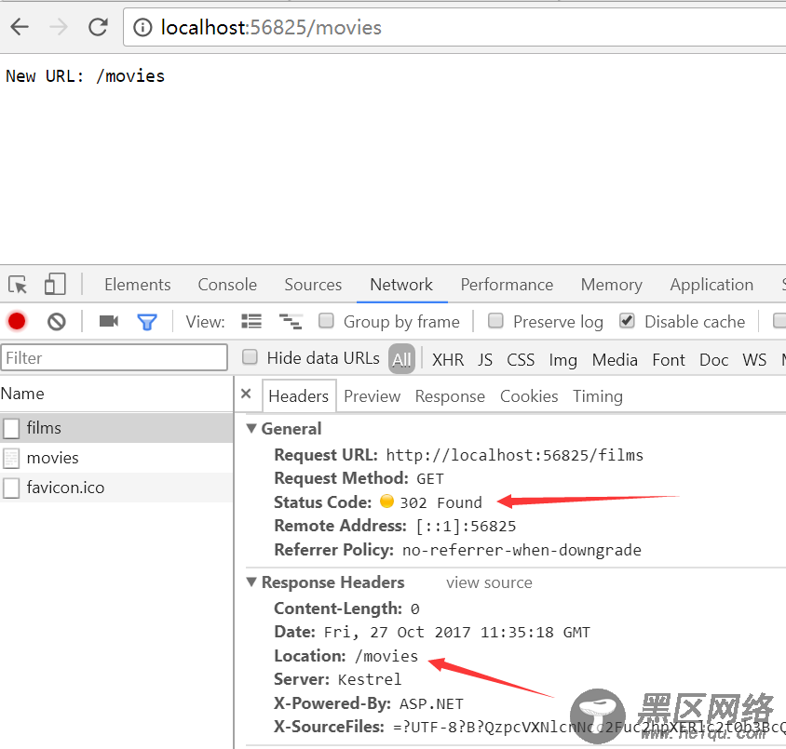Image resolution: width=786 pixels, height=749 pixels.
Task: Click the Referrer Policy value no-referrer-when-downgrade
Action: click(x=522, y=550)
